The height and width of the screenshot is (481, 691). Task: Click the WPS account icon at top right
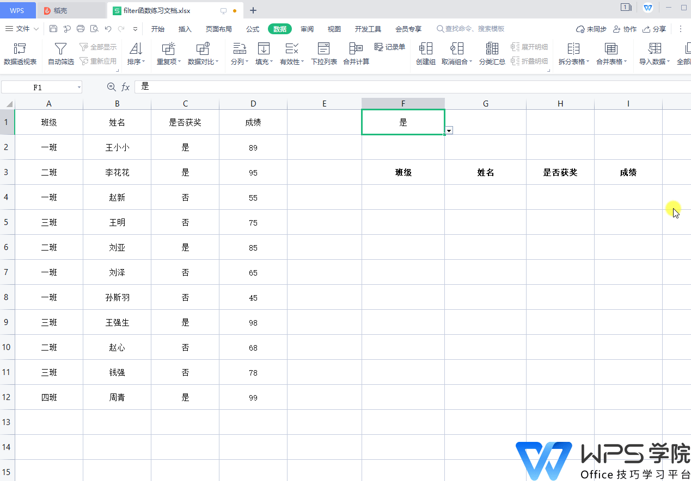coord(647,8)
